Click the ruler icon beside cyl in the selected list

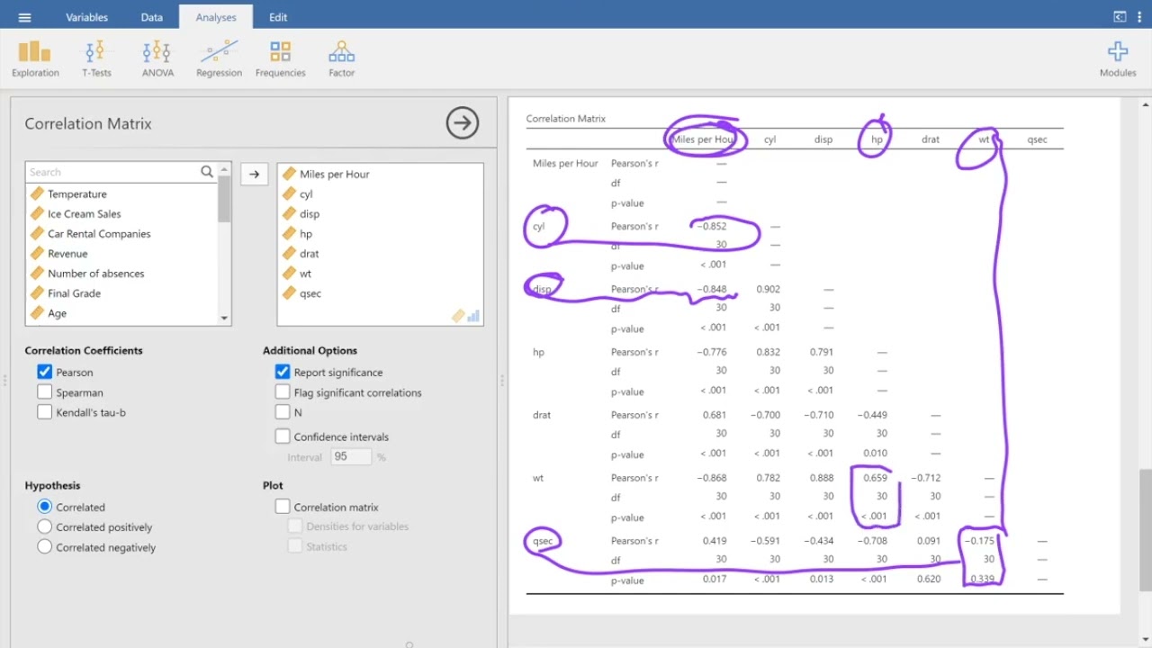(289, 193)
